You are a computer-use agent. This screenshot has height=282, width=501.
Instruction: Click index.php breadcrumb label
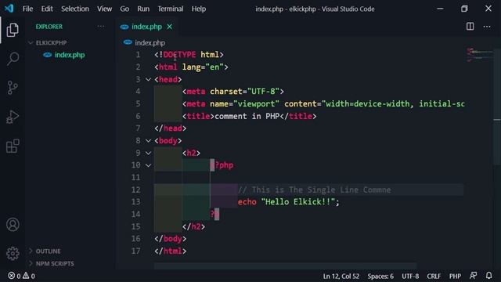[x=150, y=42]
